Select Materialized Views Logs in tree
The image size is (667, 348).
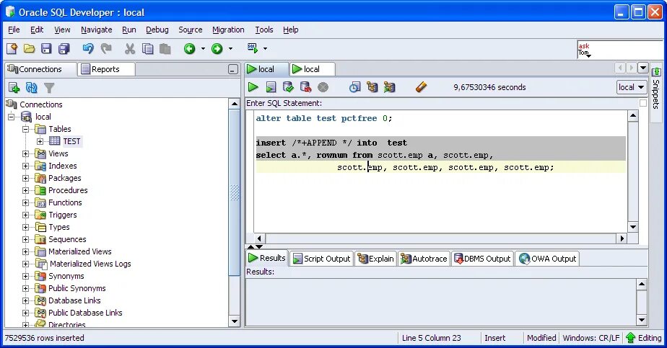tap(90, 264)
